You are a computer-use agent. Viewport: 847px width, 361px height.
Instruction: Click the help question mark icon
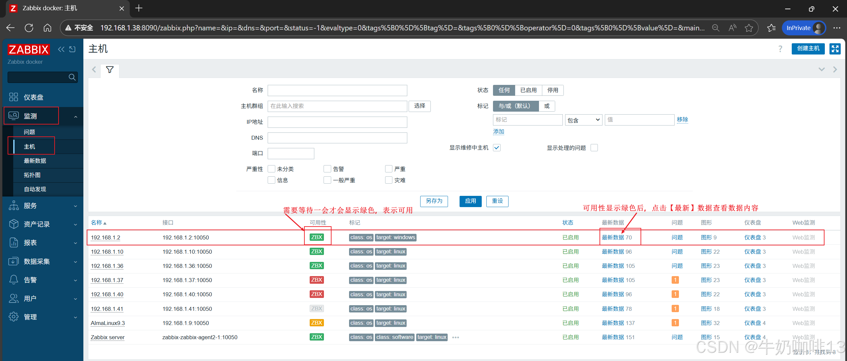(x=780, y=49)
